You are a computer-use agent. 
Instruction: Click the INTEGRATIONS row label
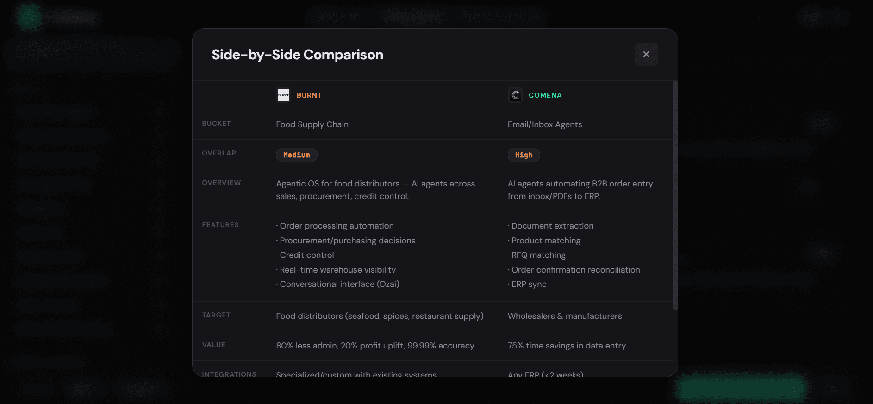[x=229, y=374]
